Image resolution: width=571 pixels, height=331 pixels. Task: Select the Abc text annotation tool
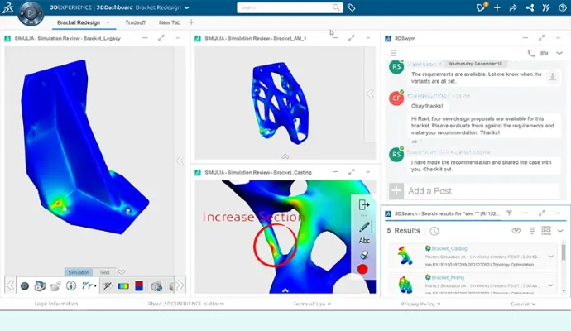tap(364, 241)
